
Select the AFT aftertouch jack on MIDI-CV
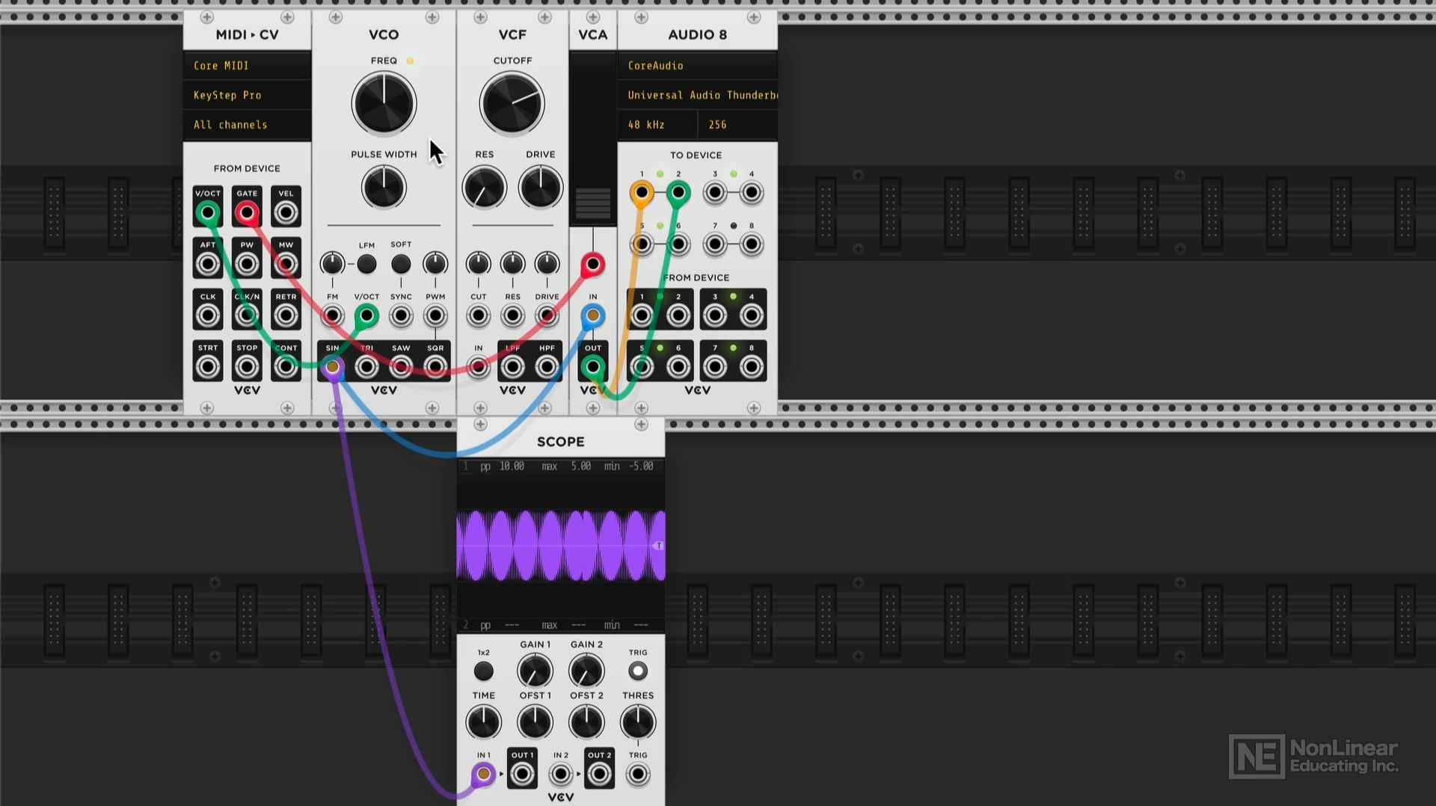(x=208, y=264)
